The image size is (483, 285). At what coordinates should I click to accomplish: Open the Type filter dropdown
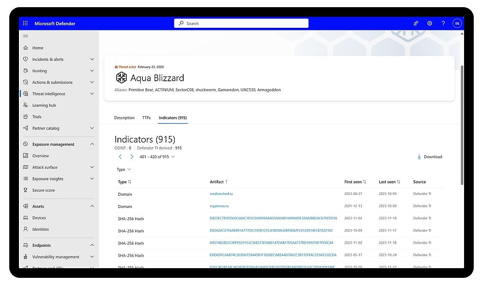pos(124,170)
